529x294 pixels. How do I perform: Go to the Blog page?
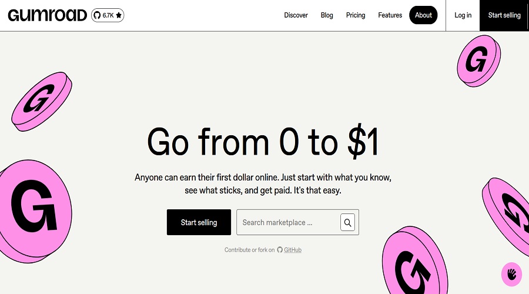[x=327, y=15]
